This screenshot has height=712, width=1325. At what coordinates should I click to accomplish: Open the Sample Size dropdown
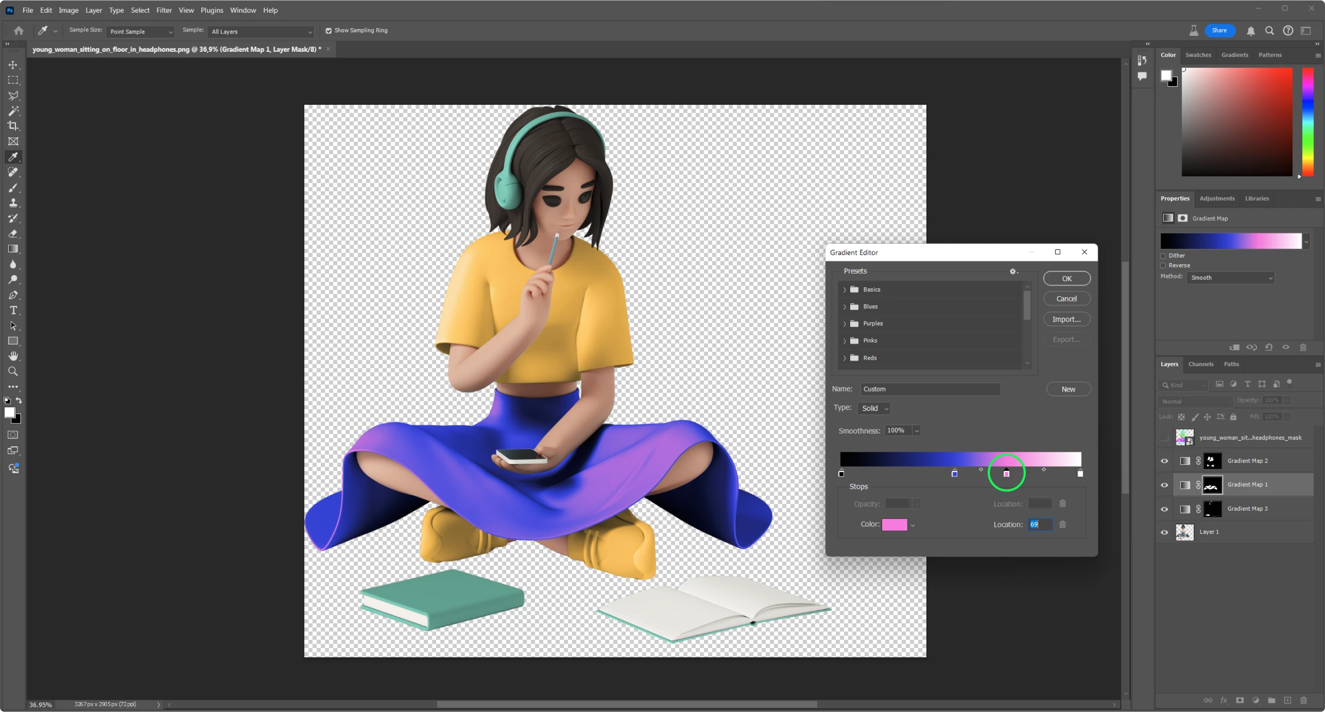140,32
